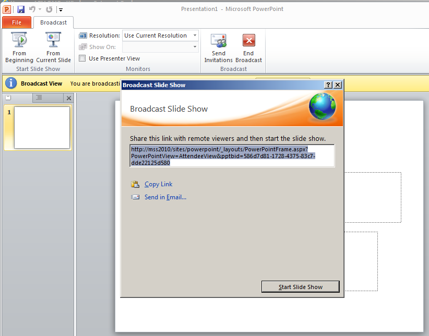Click End Broadcast in the ribbon
Viewport: 429px width, 336px height.
tap(248, 47)
